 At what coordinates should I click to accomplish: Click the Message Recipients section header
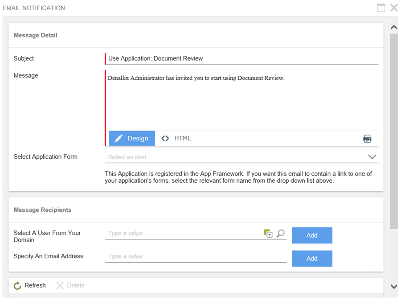pyautogui.click(x=42, y=210)
